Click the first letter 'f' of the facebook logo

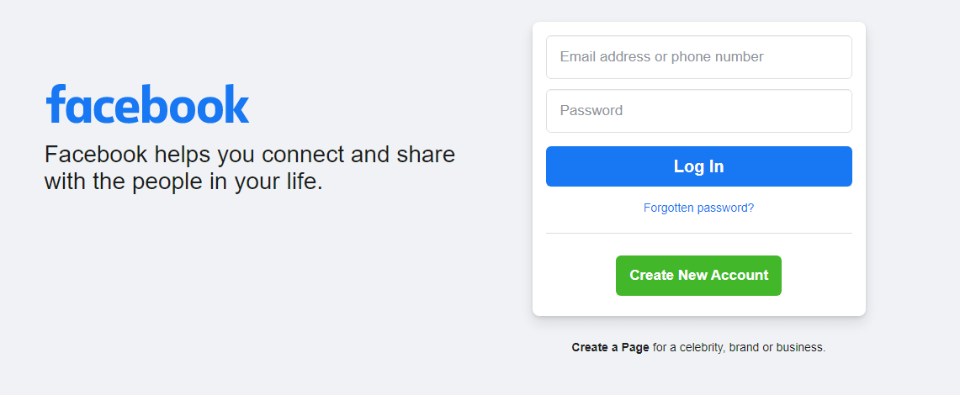pyautogui.click(x=56, y=104)
